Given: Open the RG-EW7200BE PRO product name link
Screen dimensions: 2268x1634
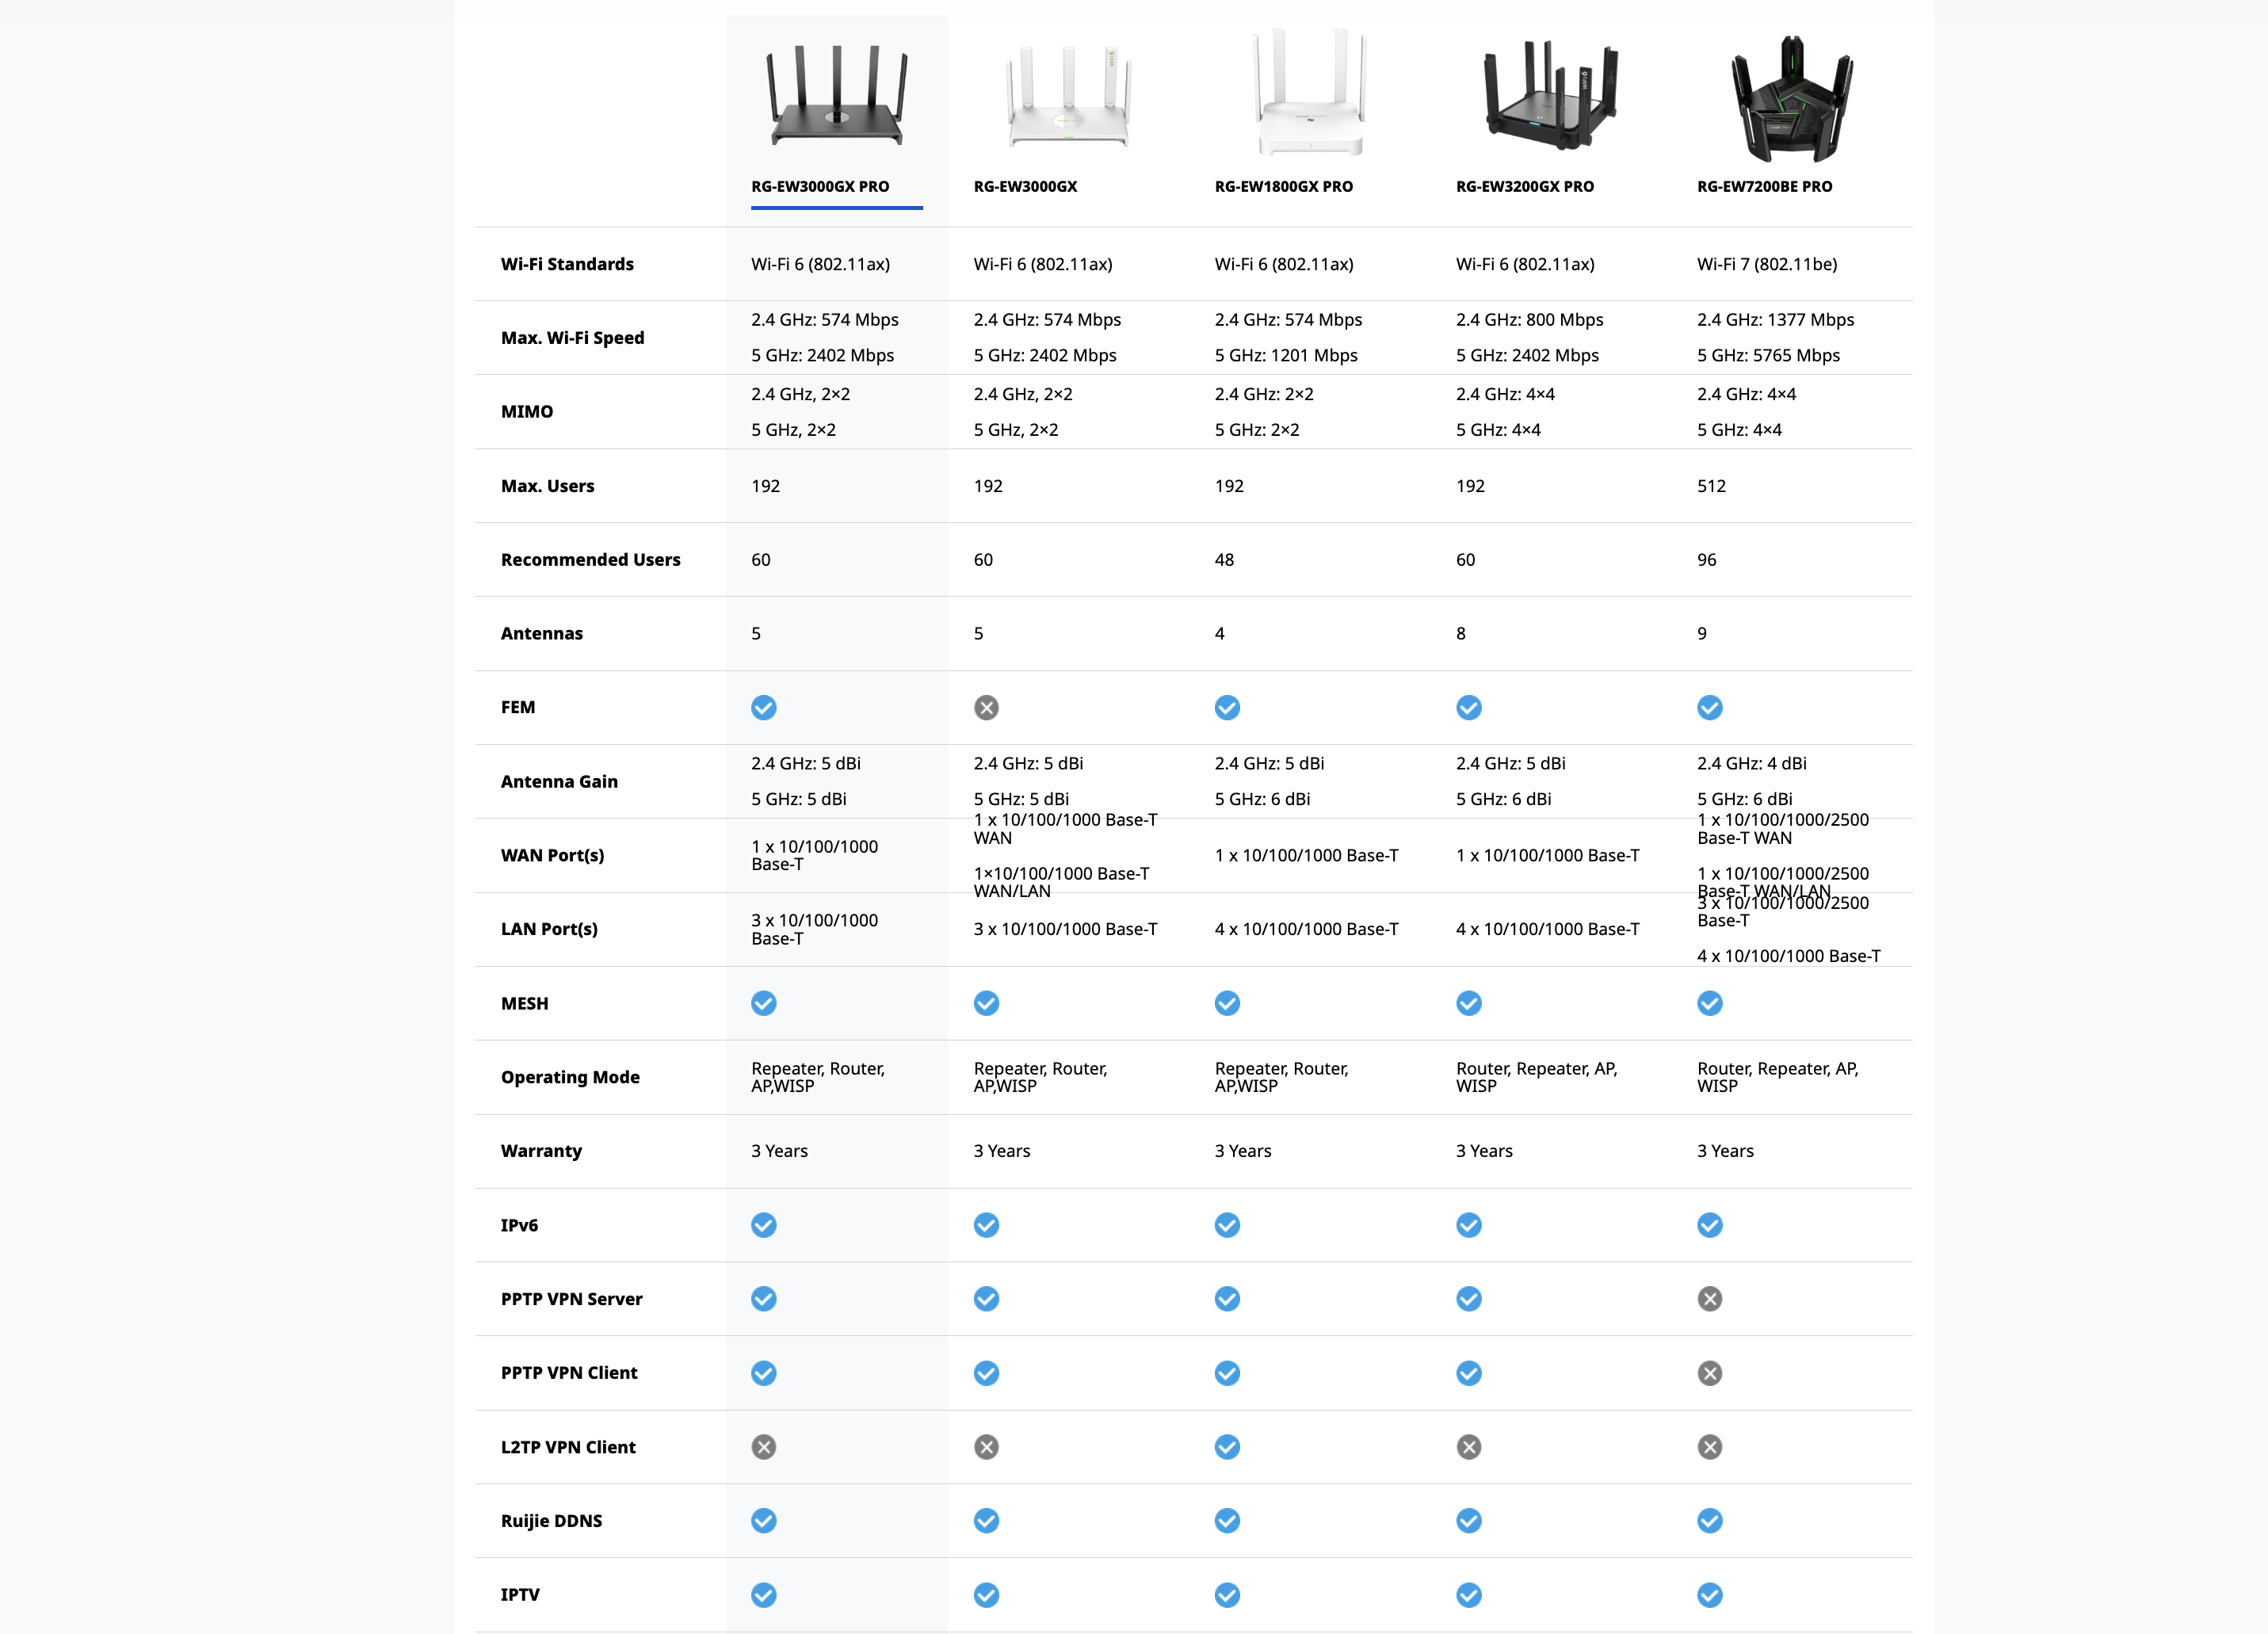Looking at the screenshot, I should [x=1764, y=187].
